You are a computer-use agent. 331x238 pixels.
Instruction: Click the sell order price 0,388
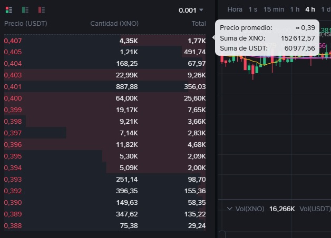point(13,226)
